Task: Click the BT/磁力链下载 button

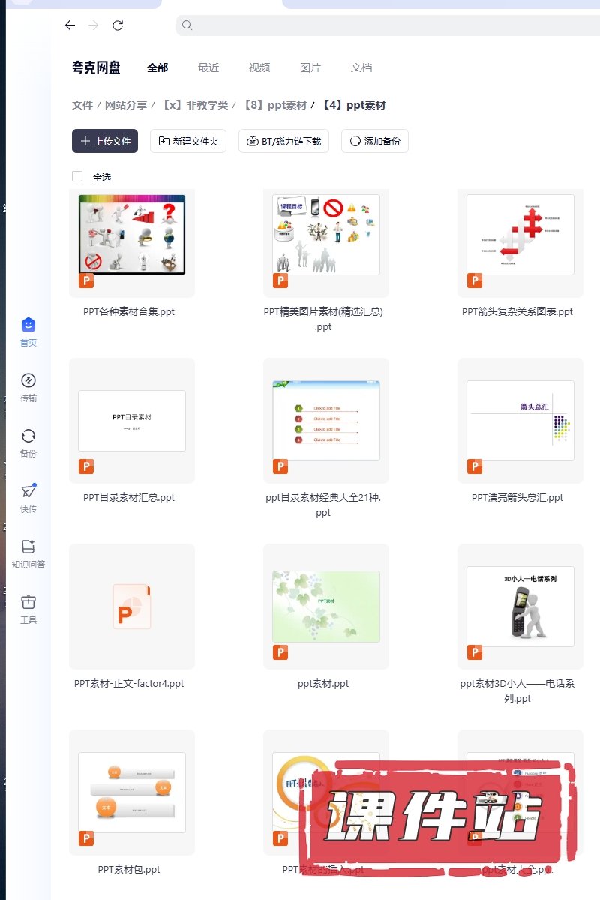Action: point(283,141)
